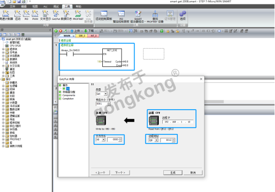This screenshot has width=275, height=192.
Task: Open the Options gear icon
Action: 183,15
